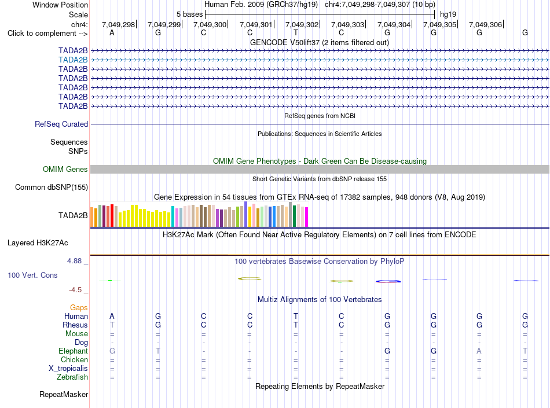The image size is (550, 408).
Task: Click the magenta bar in GTEx chart
Action: [307, 217]
